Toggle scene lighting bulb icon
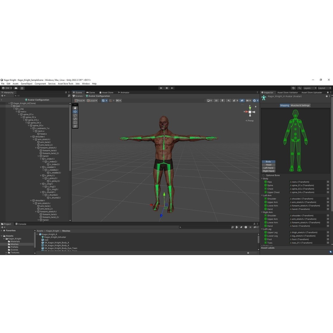 click(x=222, y=101)
